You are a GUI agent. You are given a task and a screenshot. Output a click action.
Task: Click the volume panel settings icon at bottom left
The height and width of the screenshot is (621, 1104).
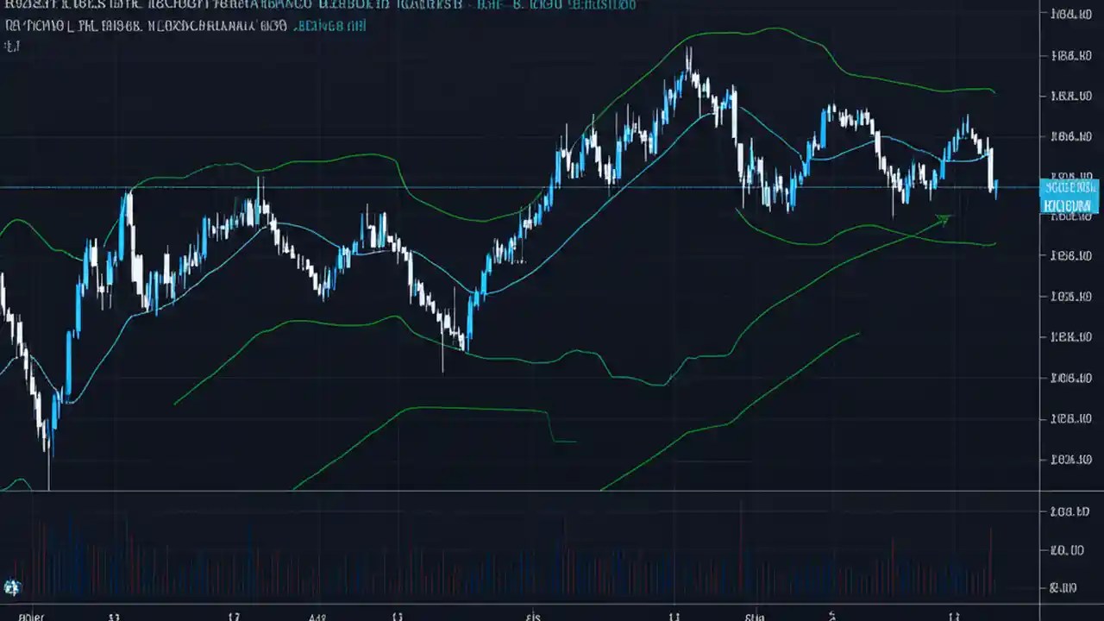12,586
